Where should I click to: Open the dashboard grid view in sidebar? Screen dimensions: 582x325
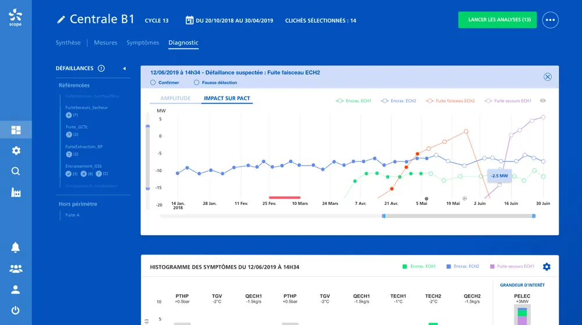[x=16, y=130]
